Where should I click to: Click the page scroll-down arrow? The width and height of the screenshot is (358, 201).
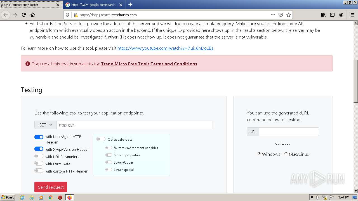[356, 191]
